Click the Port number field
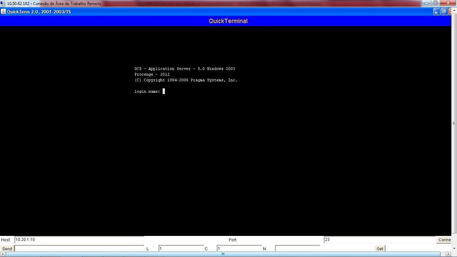Image resolution: width=457 pixels, height=257 pixels. [x=379, y=240]
